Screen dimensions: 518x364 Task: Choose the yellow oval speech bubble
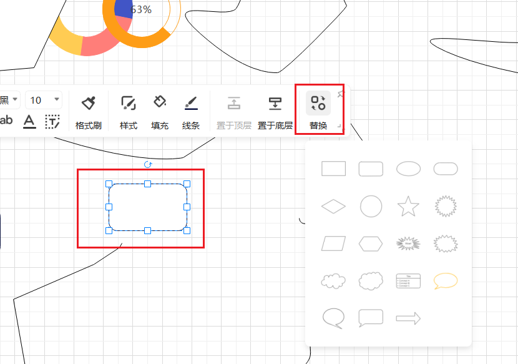(x=446, y=281)
